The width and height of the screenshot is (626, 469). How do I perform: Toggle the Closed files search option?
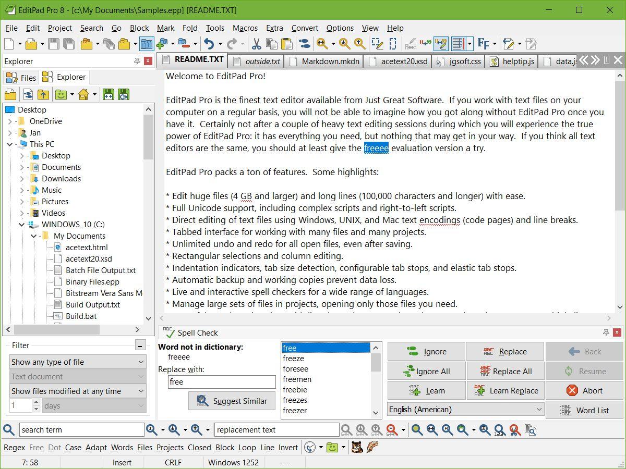(199, 447)
